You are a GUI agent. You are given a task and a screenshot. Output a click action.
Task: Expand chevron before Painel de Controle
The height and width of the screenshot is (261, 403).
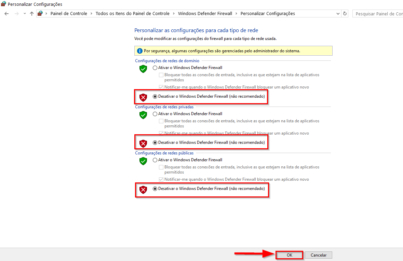[46, 14]
